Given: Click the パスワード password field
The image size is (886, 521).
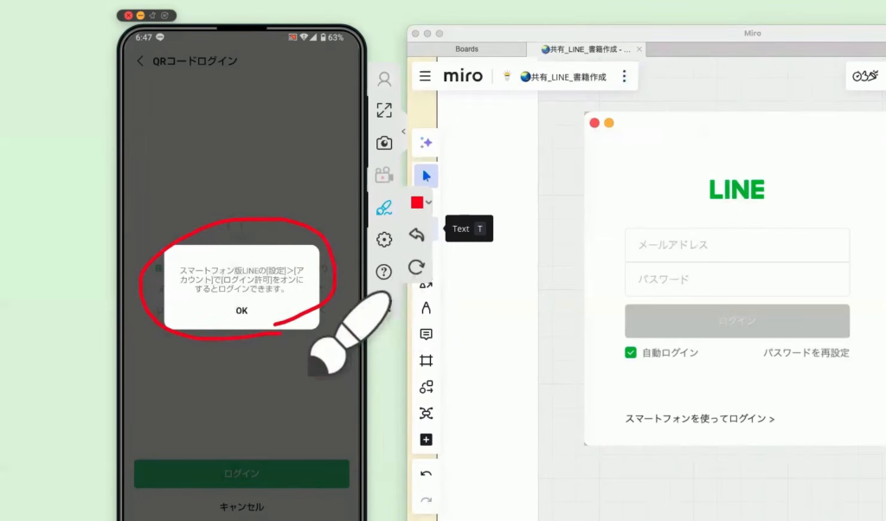Looking at the screenshot, I should [737, 280].
